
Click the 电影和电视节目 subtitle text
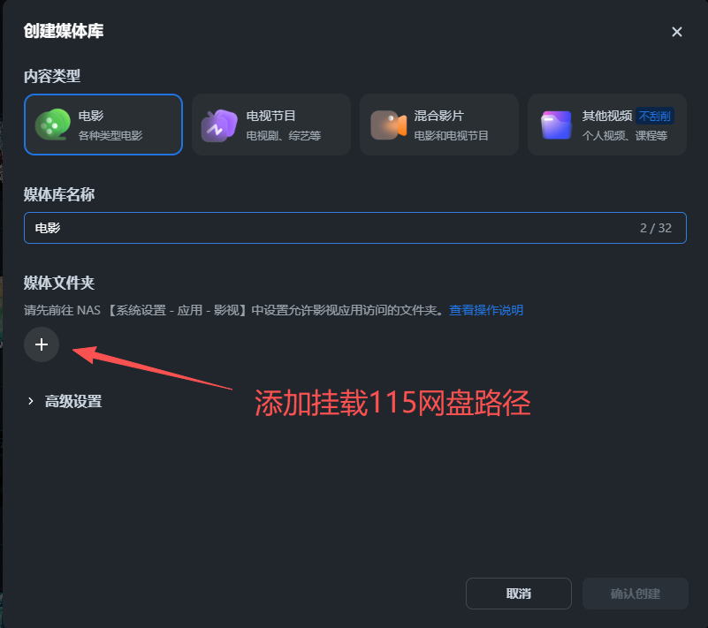click(x=451, y=136)
